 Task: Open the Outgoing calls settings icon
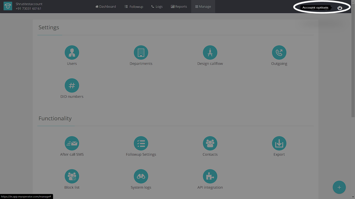tap(279, 53)
